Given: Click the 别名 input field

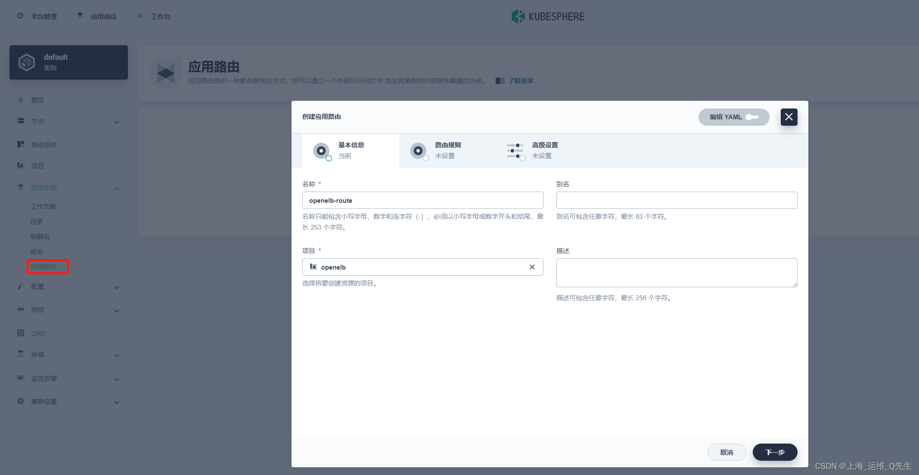Looking at the screenshot, I should tap(677, 200).
